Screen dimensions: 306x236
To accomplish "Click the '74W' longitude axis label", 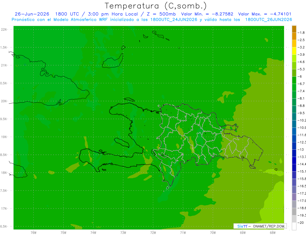I will coord(93,232).
